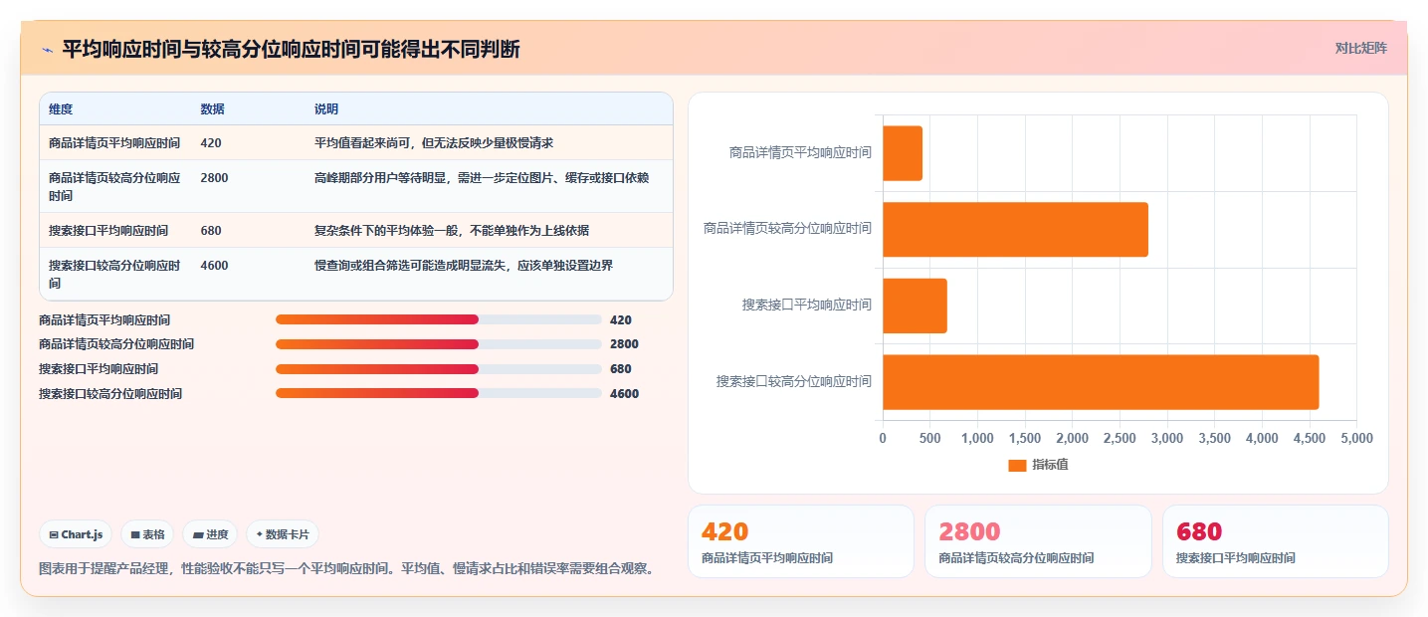Click table cell 搜索接口平均响应时间
Viewport: 1428px width, 617px height.
[108, 231]
